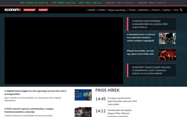Open the crowd photo thumbnail
187x117 pixels.
[x=167, y=55]
